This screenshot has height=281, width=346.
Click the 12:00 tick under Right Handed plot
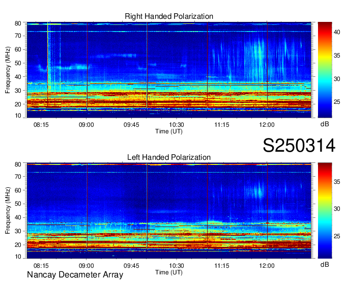[267, 125]
